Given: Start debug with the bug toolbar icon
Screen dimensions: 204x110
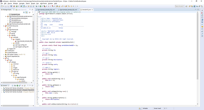Looking at the screenshot, I should point(37,6).
